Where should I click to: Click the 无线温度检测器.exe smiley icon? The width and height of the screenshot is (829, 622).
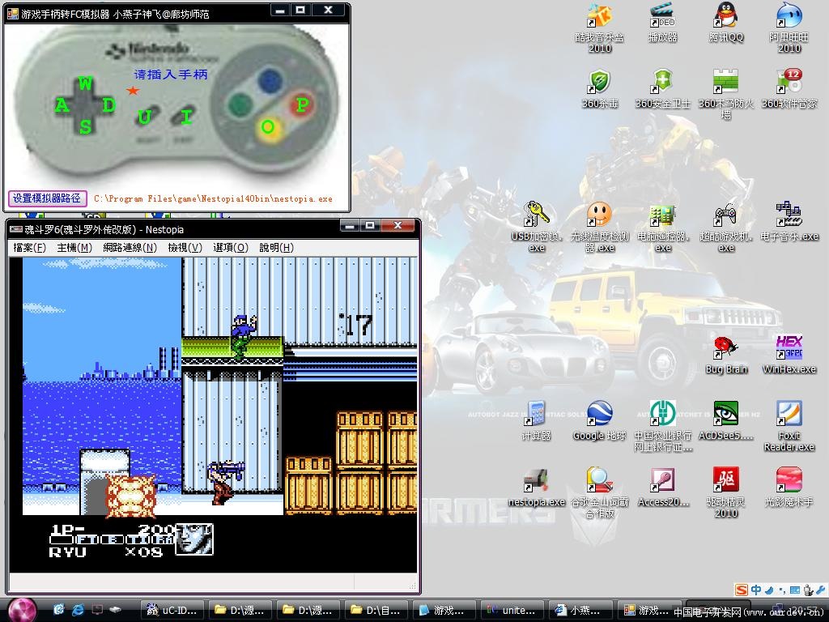point(600,227)
